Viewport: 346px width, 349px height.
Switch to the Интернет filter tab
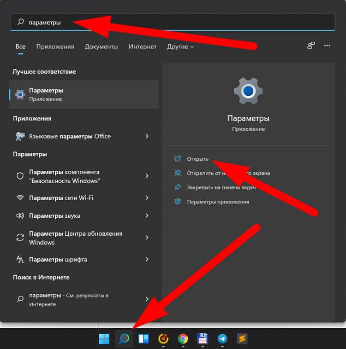coord(143,47)
